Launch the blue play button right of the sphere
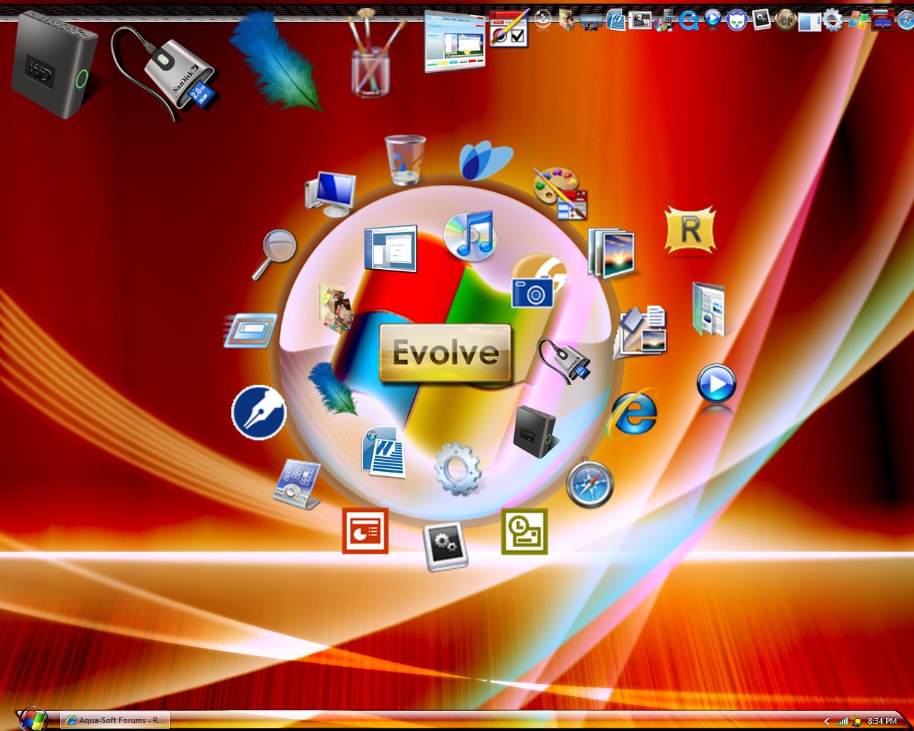This screenshot has height=731, width=914. click(x=716, y=383)
